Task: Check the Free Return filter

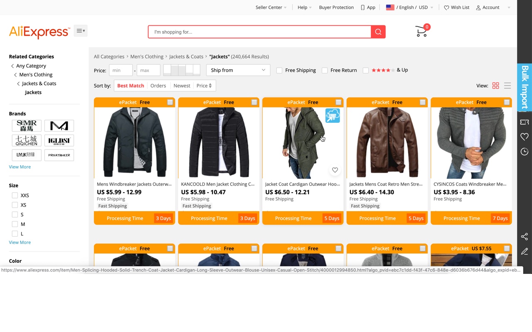Action: (325, 71)
